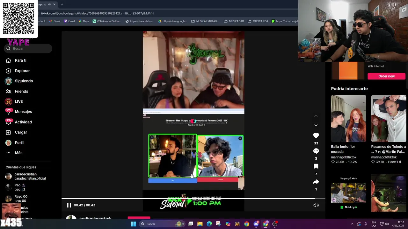Open the ESP LAA language switcher
408x229 pixels.
374,224
